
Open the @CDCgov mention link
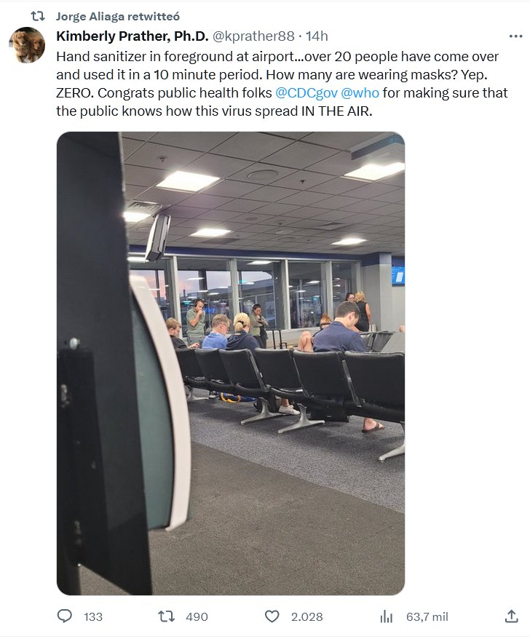click(x=306, y=93)
